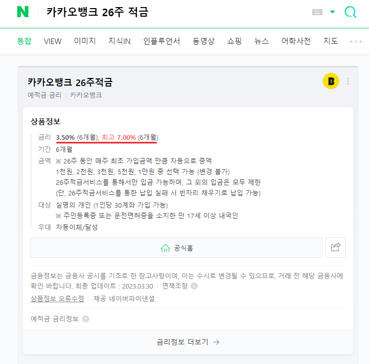
Task: Click the 카카오뱅크 26주적금 card title
Action: click(70, 82)
